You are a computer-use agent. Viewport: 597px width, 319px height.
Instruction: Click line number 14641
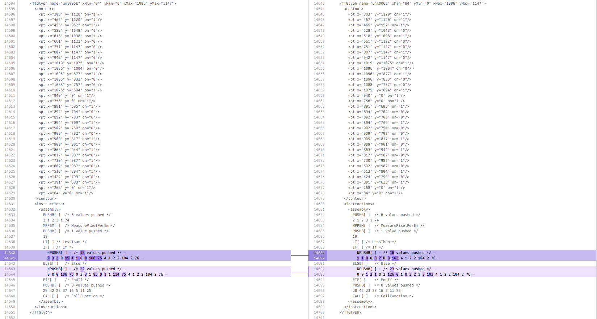[x=10, y=258]
